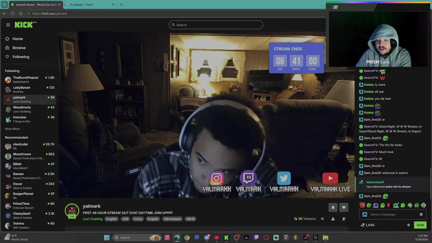Open chat settings gear icon
This screenshot has height=243, width=432.
point(408,225)
